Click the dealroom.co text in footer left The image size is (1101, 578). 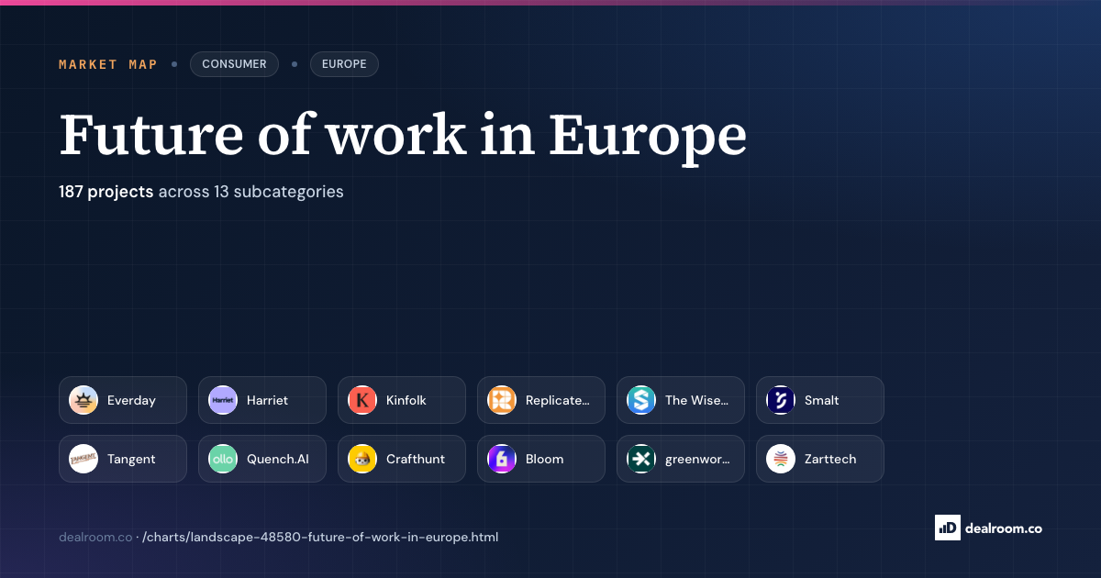[x=95, y=537]
